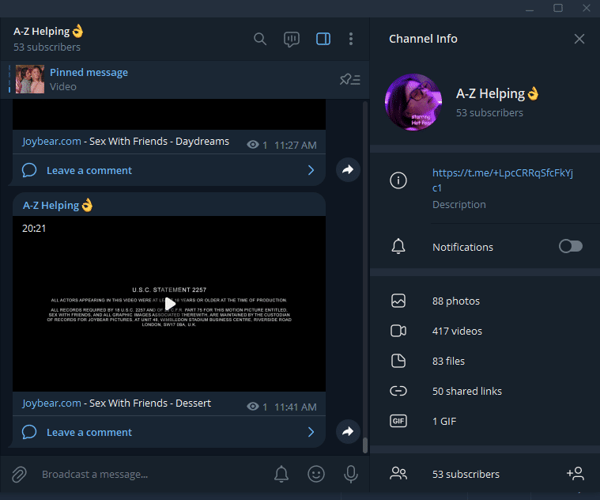The width and height of the screenshot is (600, 500).
Task: Open the pinned messages list icon
Action: [350, 79]
